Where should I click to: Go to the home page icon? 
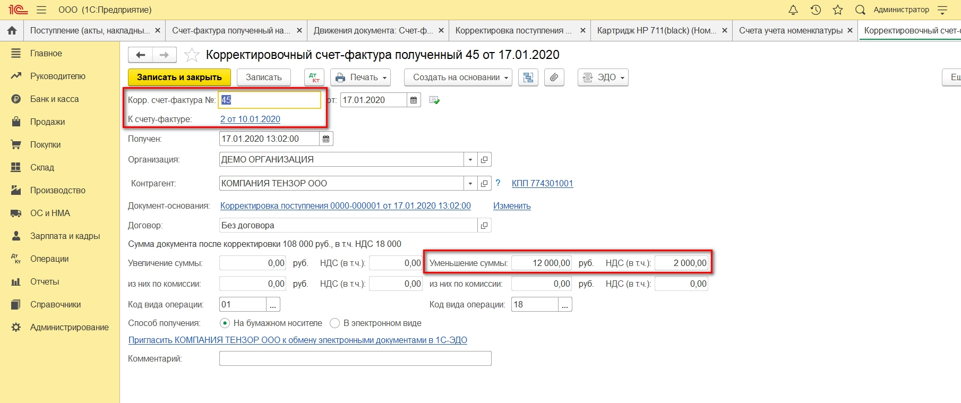(12, 31)
